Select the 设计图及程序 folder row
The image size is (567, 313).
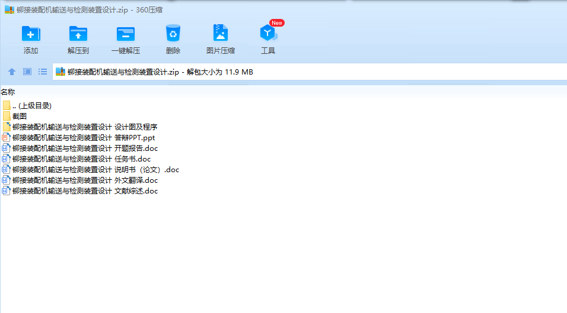[x=79, y=127]
